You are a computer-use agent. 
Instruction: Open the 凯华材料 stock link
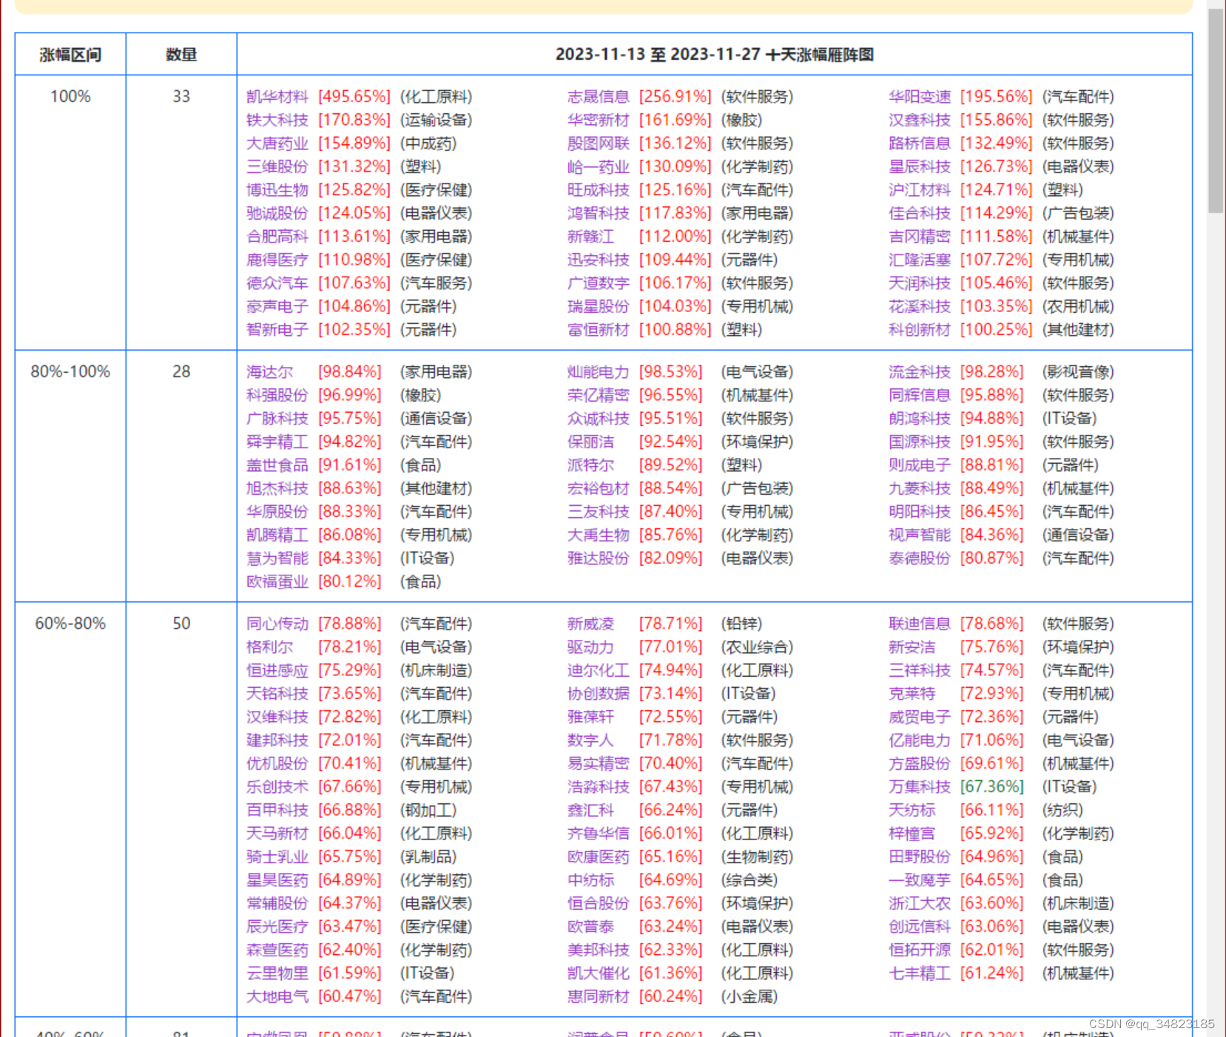pyautogui.click(x=277, y=97)
